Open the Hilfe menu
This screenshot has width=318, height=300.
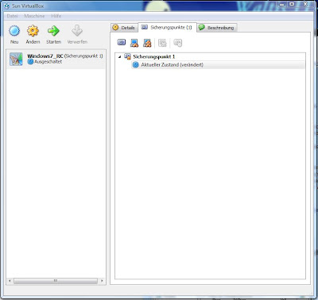[x=56, y=16]
